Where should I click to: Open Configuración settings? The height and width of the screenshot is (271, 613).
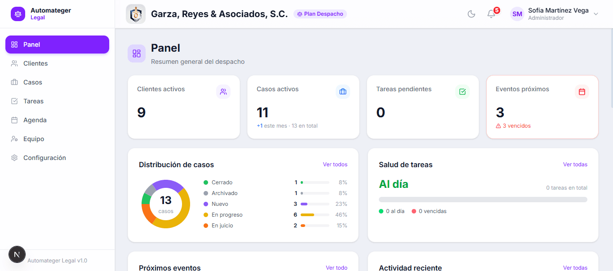tap(44, 158)
